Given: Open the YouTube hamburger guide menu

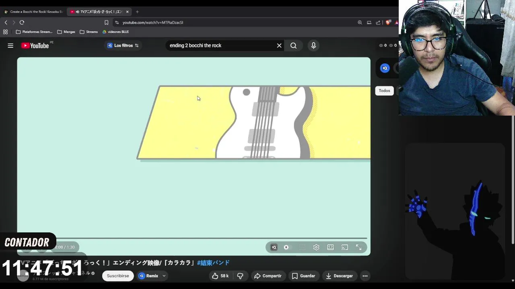Looking at the screenshot, I should tap(10, 46).
